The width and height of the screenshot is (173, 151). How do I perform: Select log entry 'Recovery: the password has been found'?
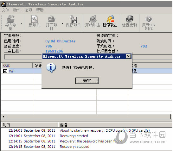93,141
